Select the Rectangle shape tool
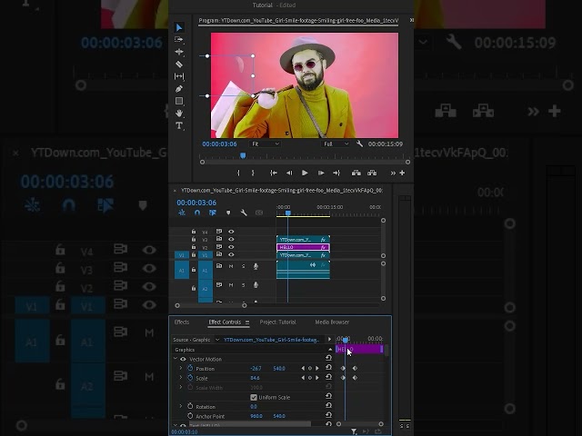Viewport: 582px width, 436px height. 179,101
